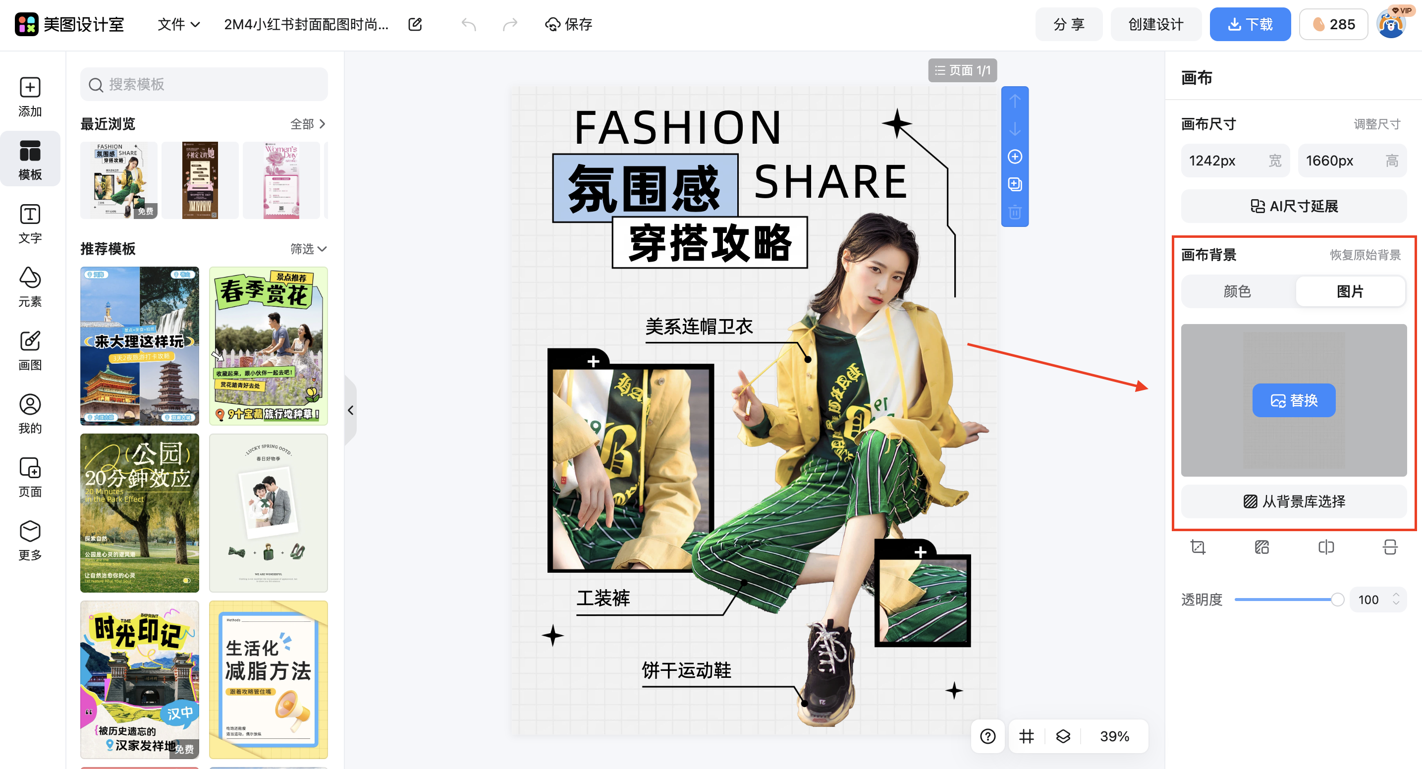The height and width of the screenshot is (769, 1422).
Task: Click the 搜索模板 search field
Action: point(204,84)
